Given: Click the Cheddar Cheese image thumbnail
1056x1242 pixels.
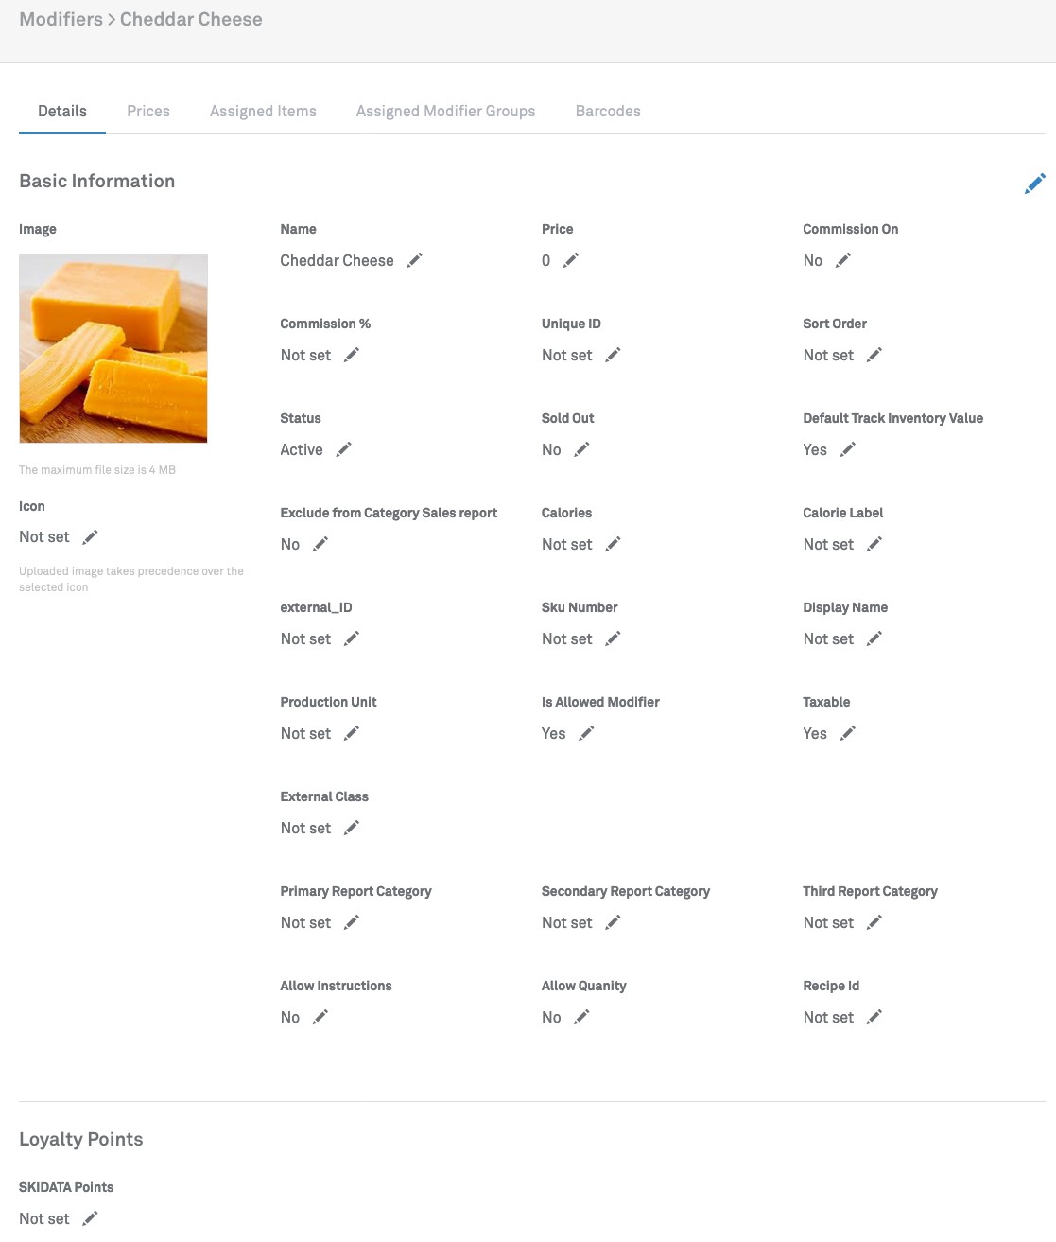Looking at the screenshot, I should point(113,348).
